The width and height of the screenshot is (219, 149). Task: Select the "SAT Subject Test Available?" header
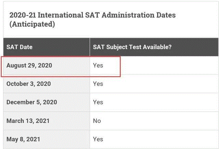click(132, 47)
